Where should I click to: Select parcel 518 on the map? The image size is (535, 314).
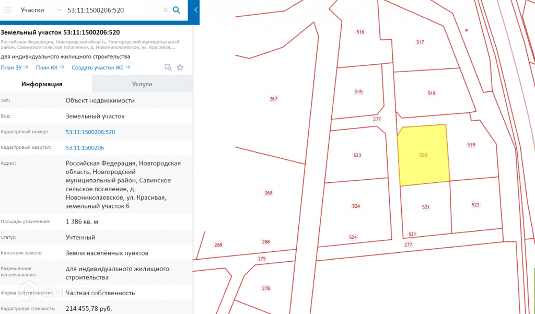click(x=431, y=93)
